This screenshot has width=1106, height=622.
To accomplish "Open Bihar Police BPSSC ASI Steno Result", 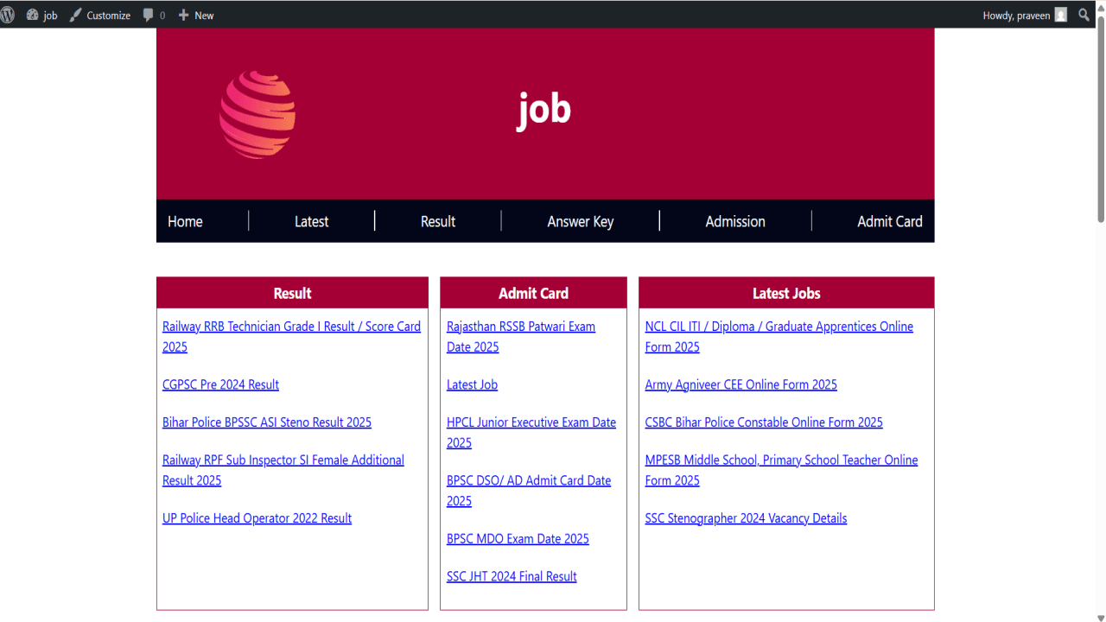I will point(267,422).
